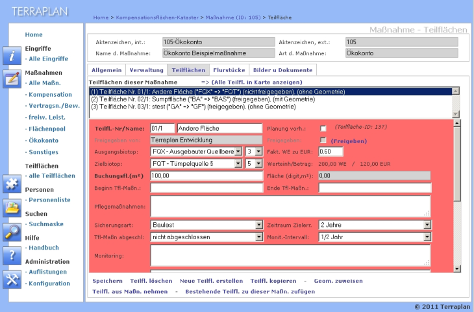
Task: Open the Tfl-Maßn abgeschl dropdown
Action: [206, 237]
